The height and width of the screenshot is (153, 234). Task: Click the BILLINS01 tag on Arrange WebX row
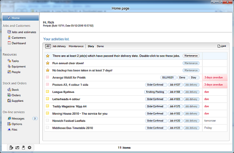169,78
